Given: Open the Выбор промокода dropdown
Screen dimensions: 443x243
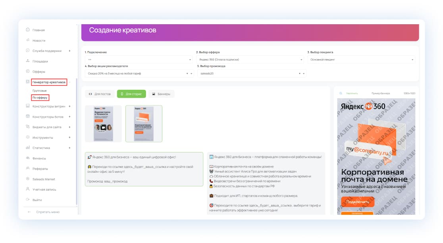Looking at the screenshot, I should pyautogui.click(x=252, y=73).
